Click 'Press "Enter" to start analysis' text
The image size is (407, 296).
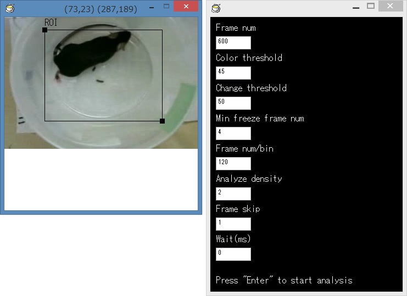284,280
